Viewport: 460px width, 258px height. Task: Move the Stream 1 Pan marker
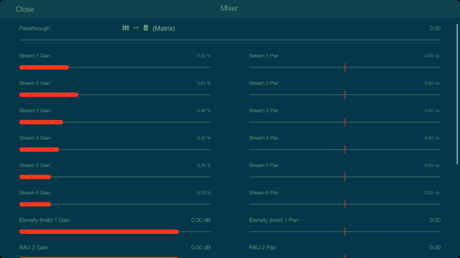345,67
